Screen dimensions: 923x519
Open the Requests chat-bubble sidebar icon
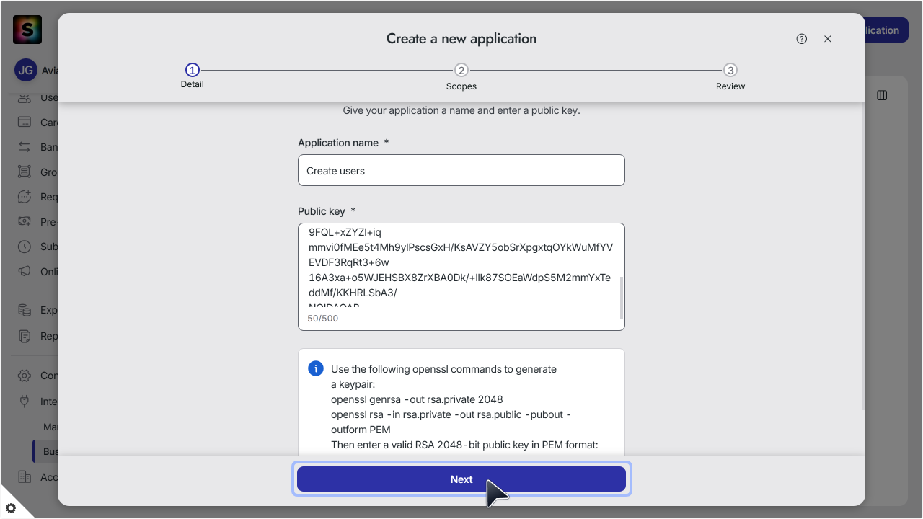click(25, 197)
